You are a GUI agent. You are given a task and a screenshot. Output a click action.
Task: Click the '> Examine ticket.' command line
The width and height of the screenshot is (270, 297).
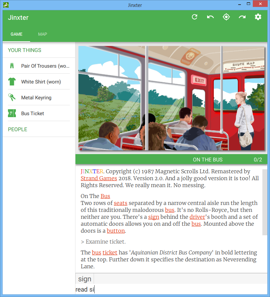103,242
